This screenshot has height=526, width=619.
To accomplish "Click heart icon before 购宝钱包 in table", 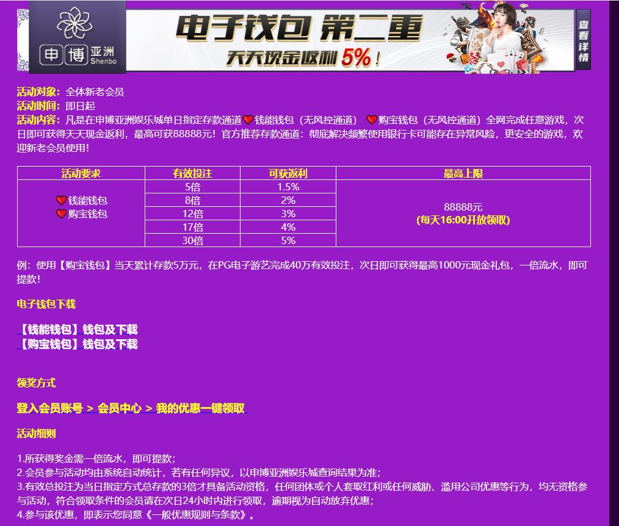I will (61, 214).
